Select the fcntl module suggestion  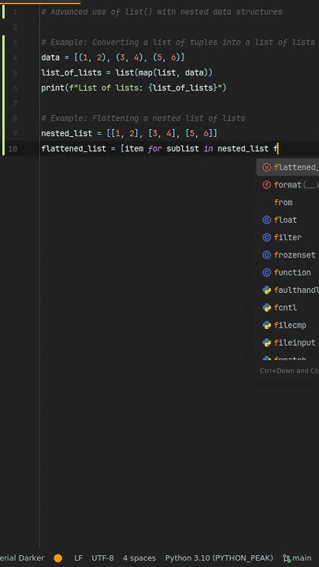point(288,308)
